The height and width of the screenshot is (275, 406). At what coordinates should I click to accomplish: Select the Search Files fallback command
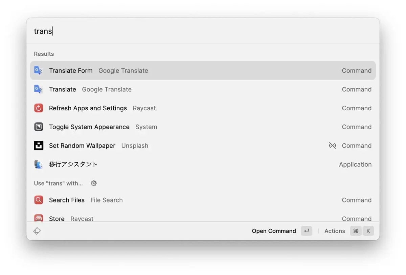click(203, 200)
